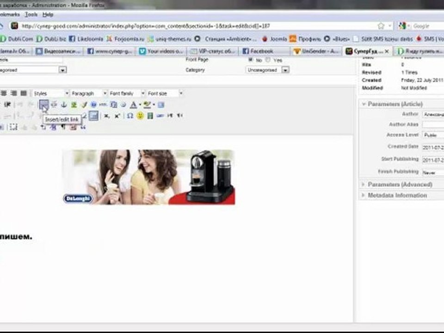444x333 pixels.
Task: Click the dotted-square visual aid icon
Action: pos(13,127)
